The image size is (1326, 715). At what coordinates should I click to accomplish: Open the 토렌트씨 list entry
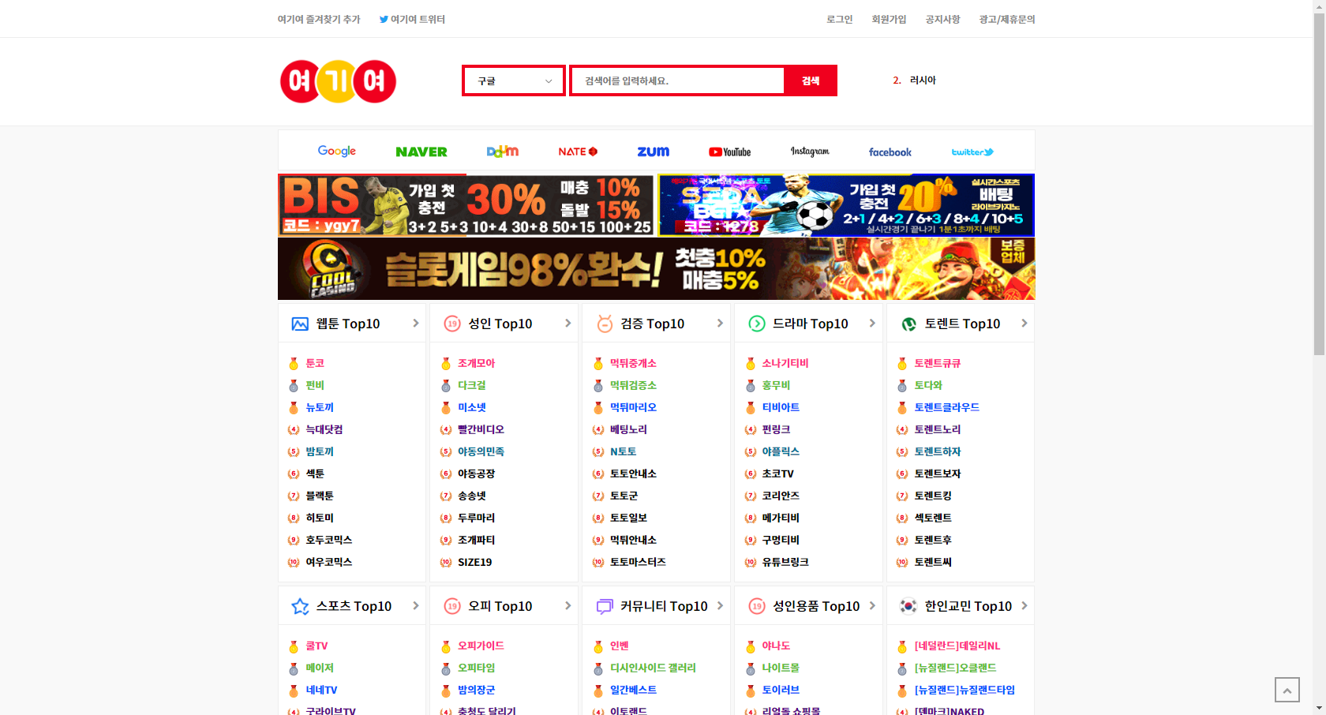click(933, 562)
